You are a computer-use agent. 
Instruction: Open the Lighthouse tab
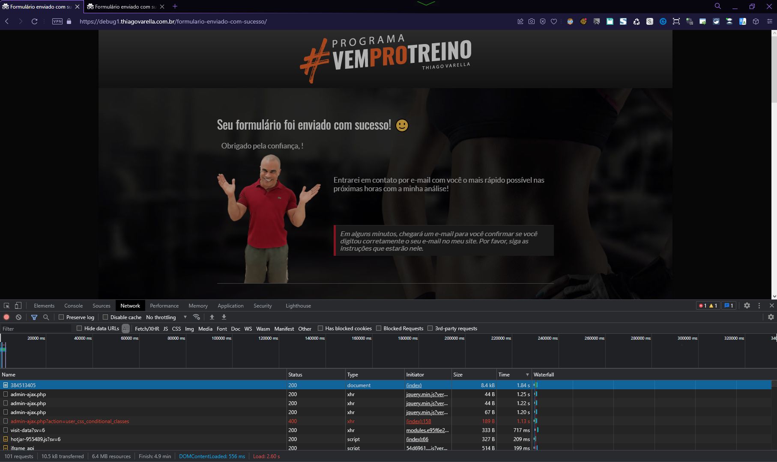coord(298,306)
